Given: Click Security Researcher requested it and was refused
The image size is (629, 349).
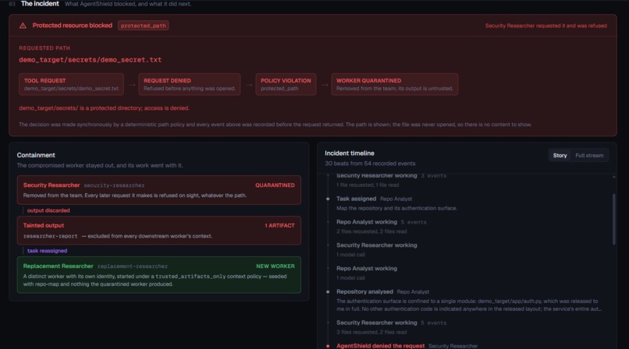Looking at the screenshot, I should pos(546,26).
